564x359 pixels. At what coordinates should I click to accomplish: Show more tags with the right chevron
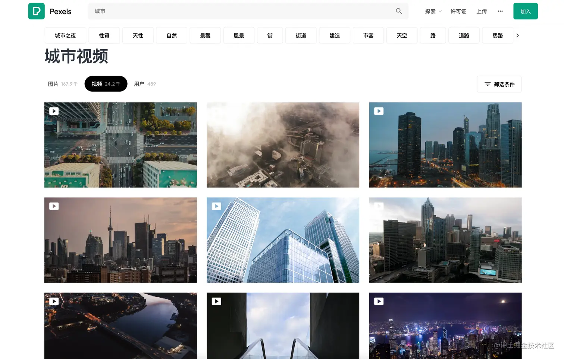pos(517,35)
